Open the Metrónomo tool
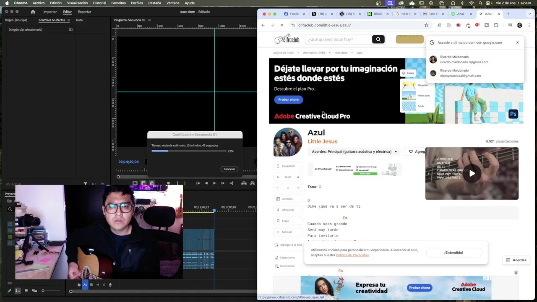This screenshot has height=302, width=537. 285,258
